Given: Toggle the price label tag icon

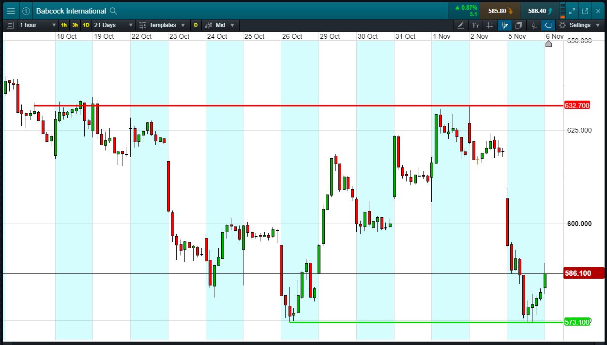Looking at the screenshot, I should (548, 25).
